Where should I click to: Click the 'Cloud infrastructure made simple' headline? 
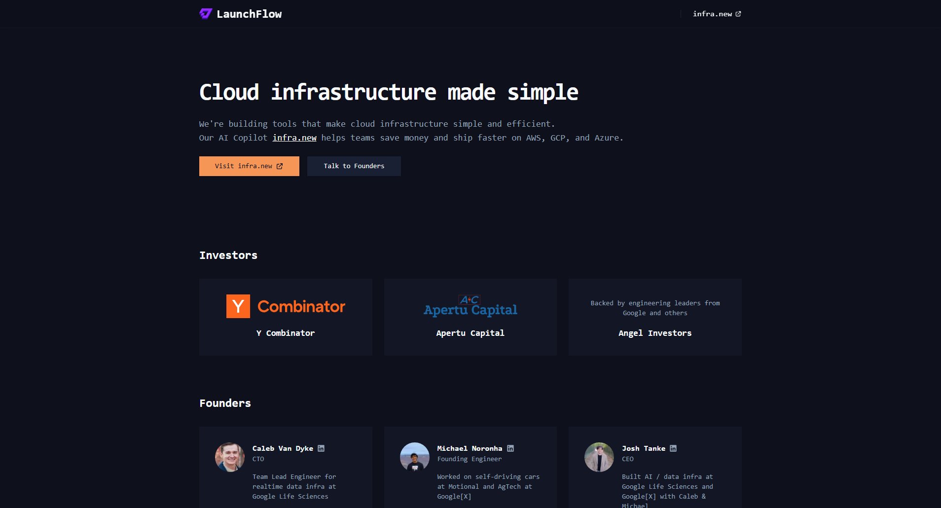point(389,92)
